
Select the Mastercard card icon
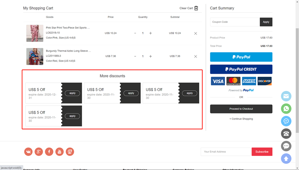(x=233, y=81)
